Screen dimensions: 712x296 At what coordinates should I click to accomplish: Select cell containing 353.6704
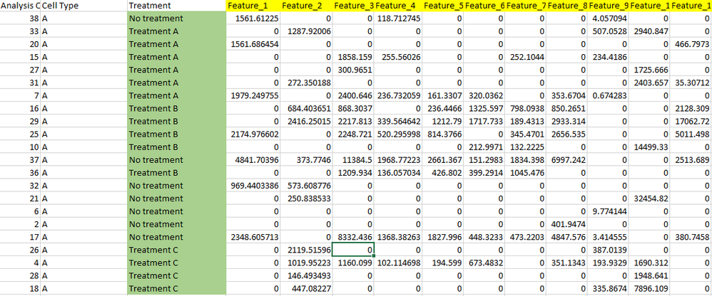pos(566,95)
